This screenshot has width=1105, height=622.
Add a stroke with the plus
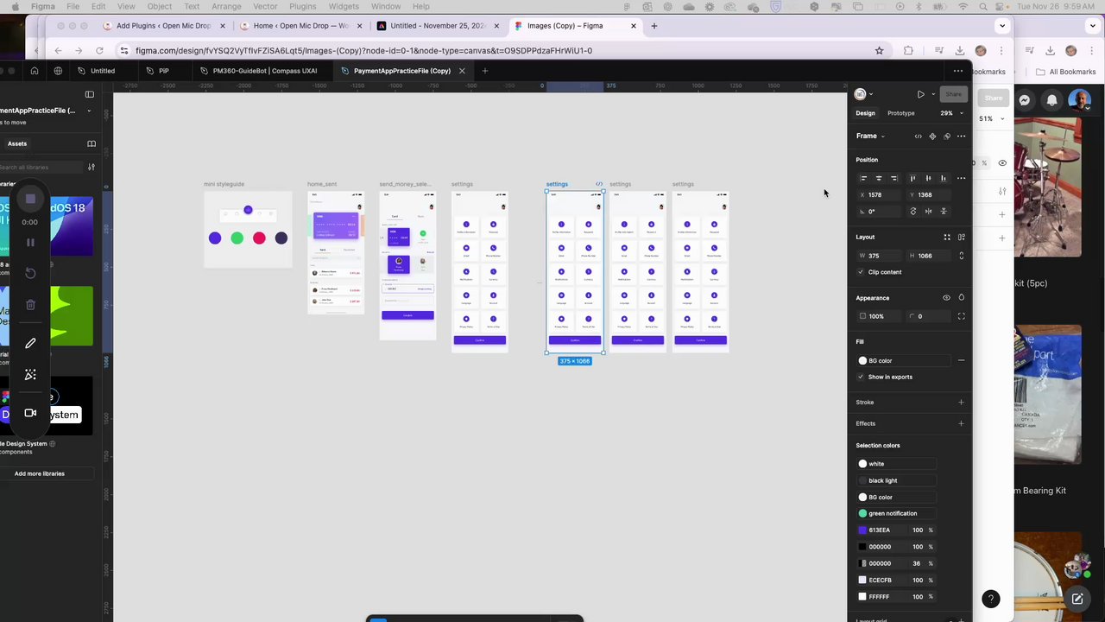coord(962,403)
